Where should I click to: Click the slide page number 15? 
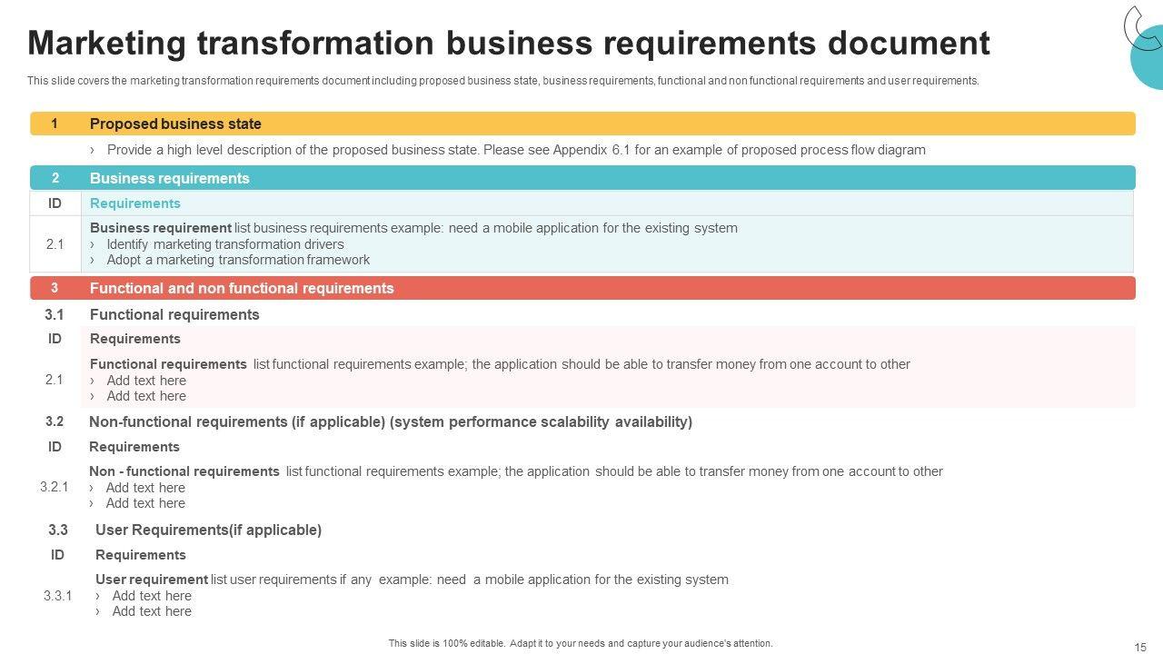tap(1141, 647)
